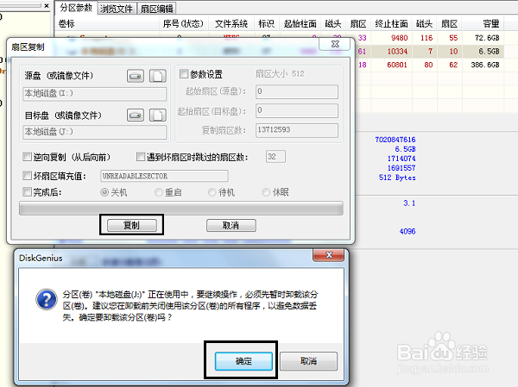Enable the 参数设置 checkbox
518x387 pixels.
click(x=184, y=74)
